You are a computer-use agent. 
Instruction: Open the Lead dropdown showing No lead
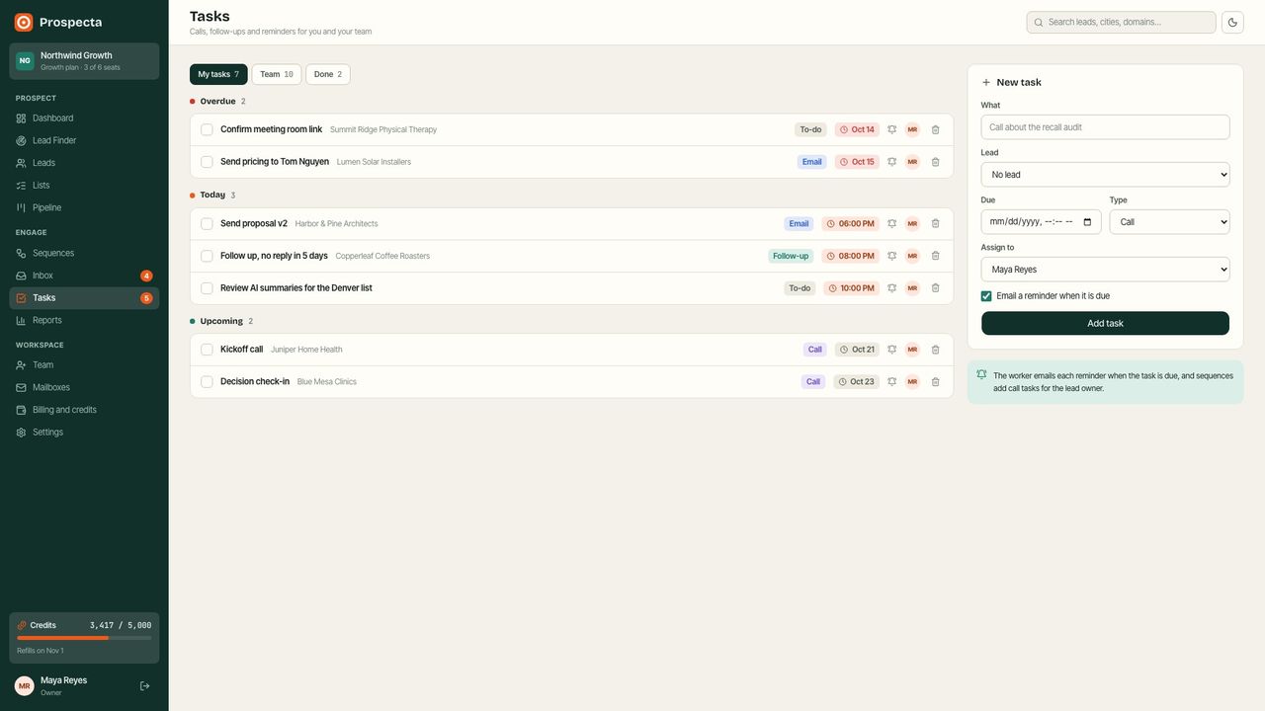click(x=1105, y=175)
